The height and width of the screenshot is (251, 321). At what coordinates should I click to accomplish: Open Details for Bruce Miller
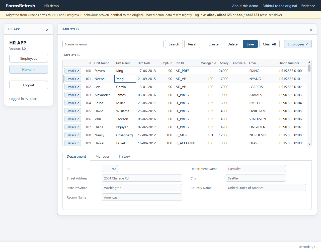[x=73, y=103]
